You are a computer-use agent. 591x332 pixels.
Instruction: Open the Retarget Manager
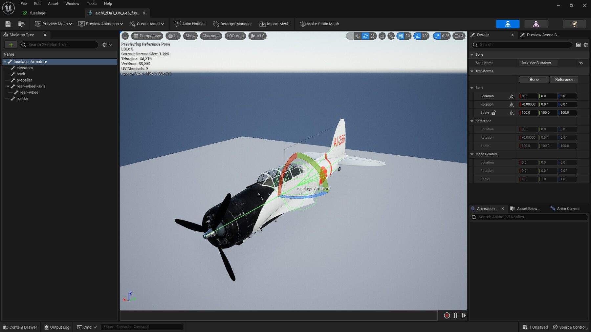[x=233, y=24]
